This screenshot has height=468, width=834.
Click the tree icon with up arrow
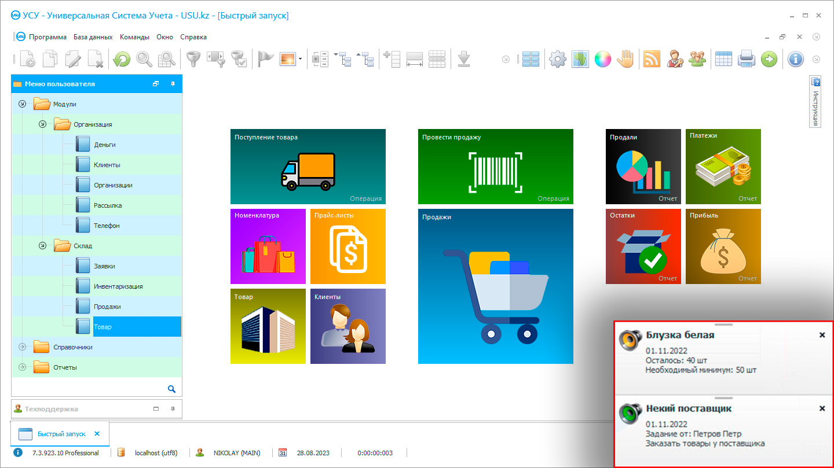click(365, 59)
